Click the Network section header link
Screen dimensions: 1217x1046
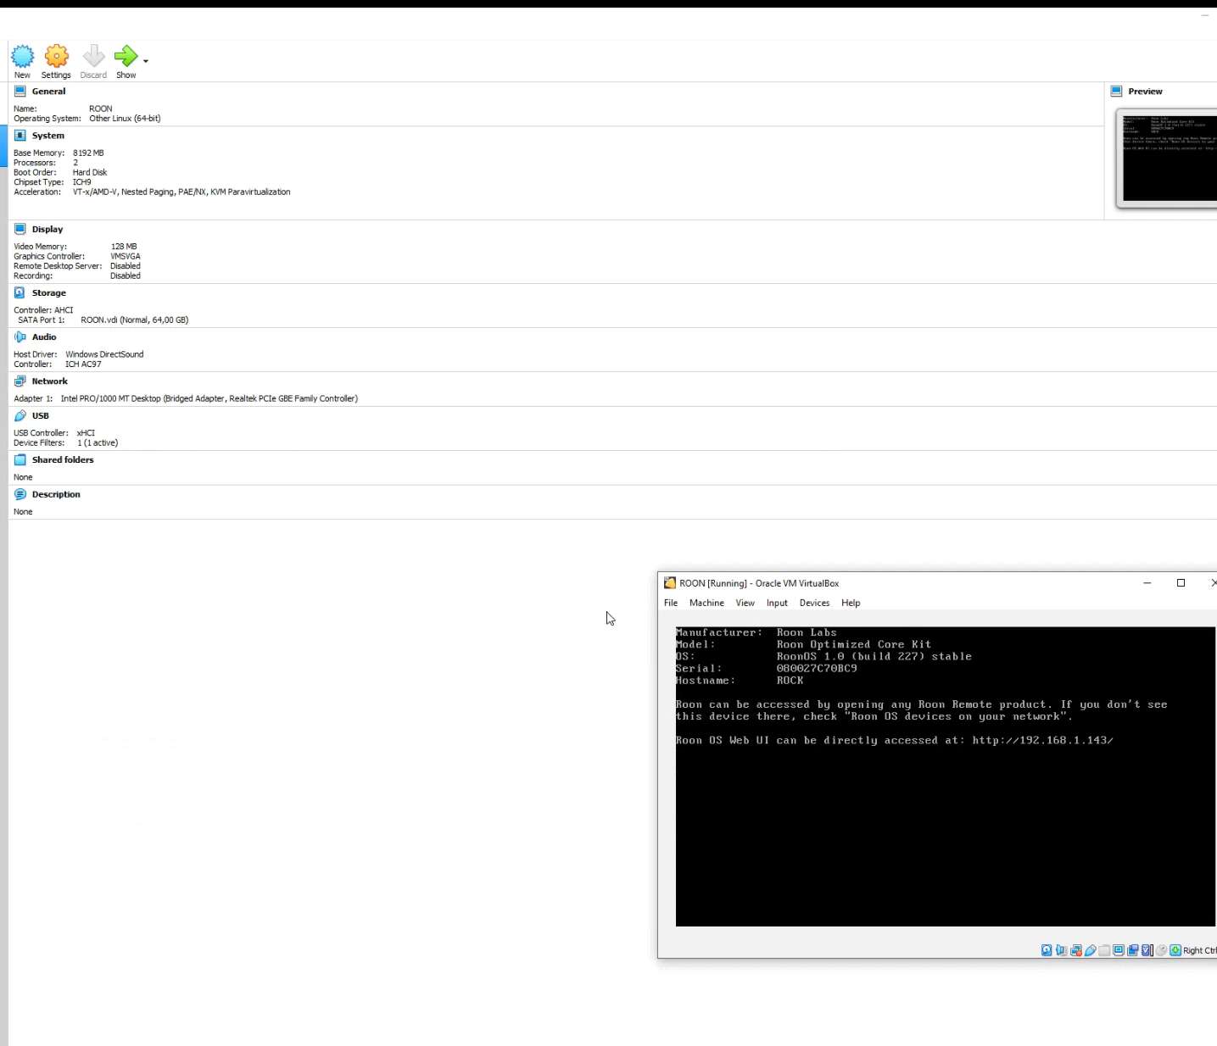point(50,381)
